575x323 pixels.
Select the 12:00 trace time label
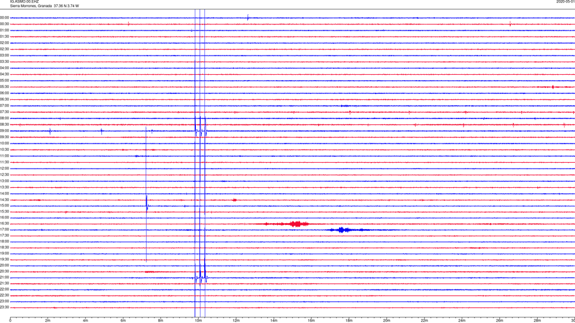[x=5, y=169]
